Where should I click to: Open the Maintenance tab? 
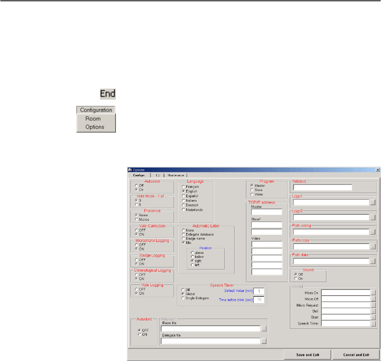[x=176, y=175]
